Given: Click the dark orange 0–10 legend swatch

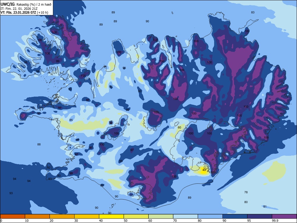Looking at the screenshot, I should point(12,216).
